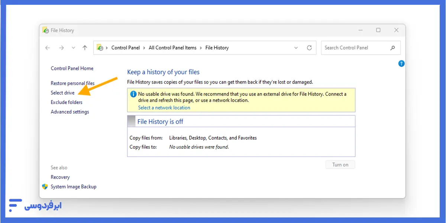This screenshot has width=446, height=223.
Task: Click the Turn on button
Action: pos(340,165)
